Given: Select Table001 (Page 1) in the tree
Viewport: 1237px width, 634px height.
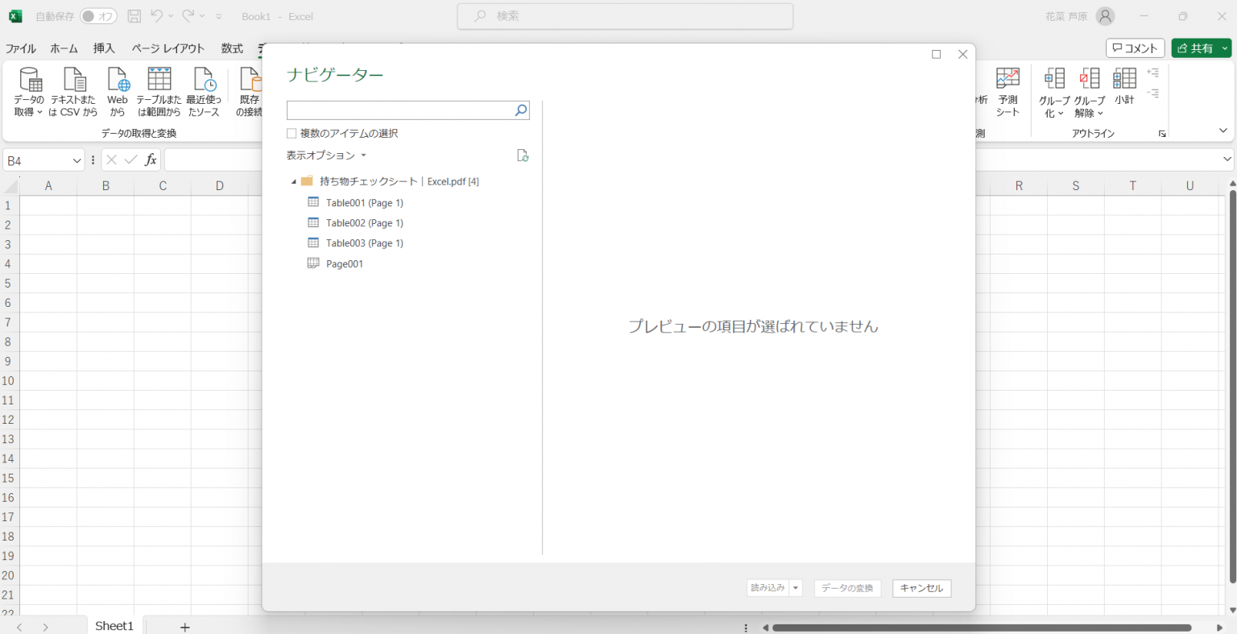Looking at the screenshot, I should pyautogui.click(x=364, y=203).
